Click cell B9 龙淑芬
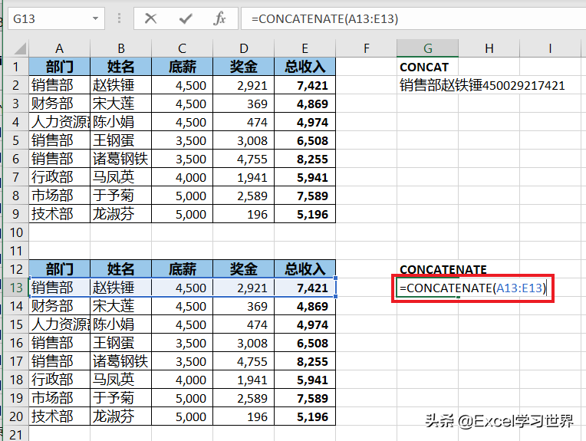586x441 pixels. (120, 214)
